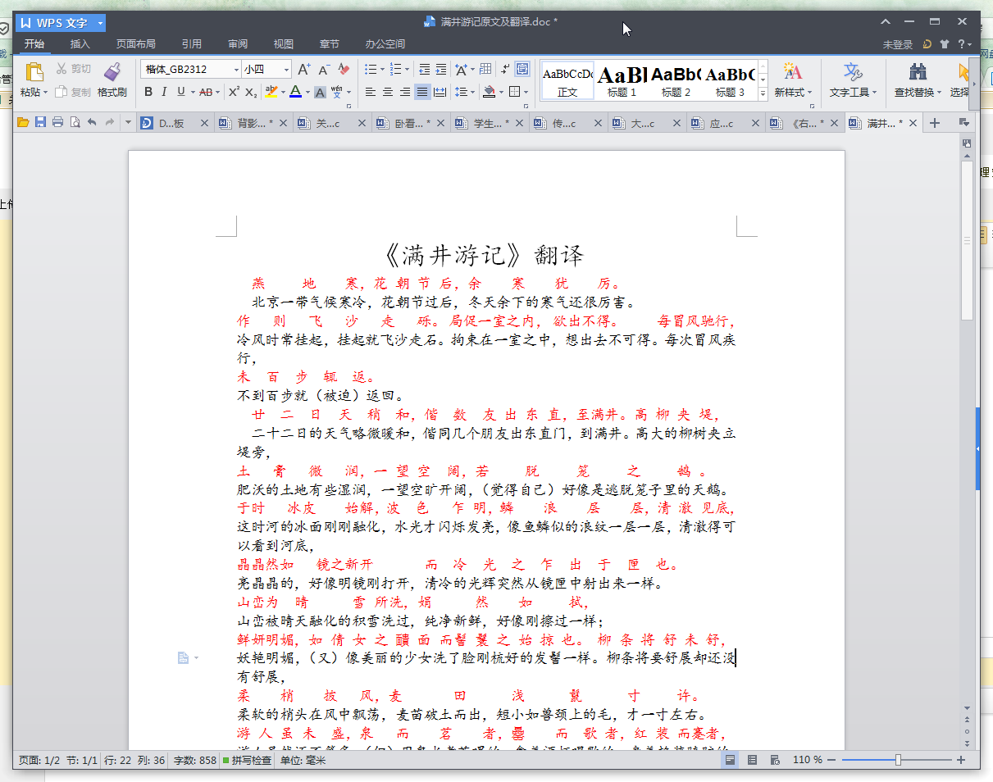Open the 视图 ribbon tab

(x=284, y=44)
